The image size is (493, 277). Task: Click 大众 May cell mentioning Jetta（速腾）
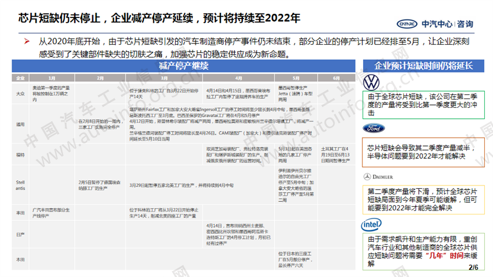[296, 94]
